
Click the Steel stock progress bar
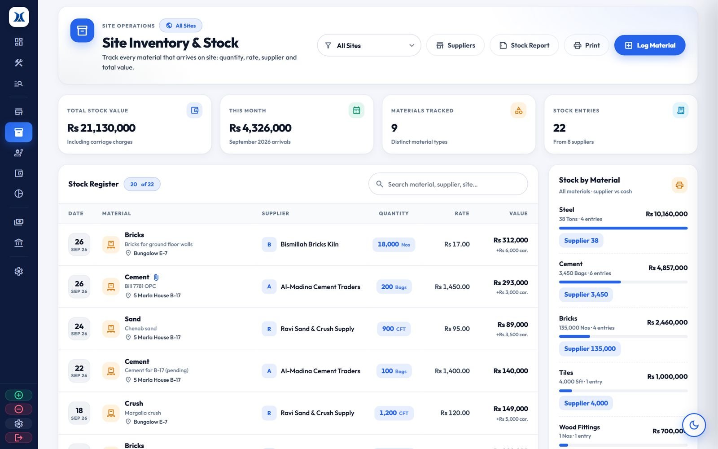point(623,228)
